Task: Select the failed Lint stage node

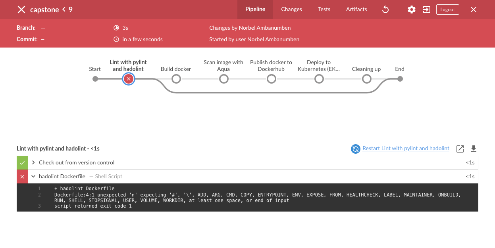Action: (128, 79)
